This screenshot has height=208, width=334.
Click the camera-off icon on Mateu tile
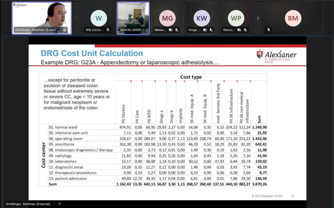(170, 30)
